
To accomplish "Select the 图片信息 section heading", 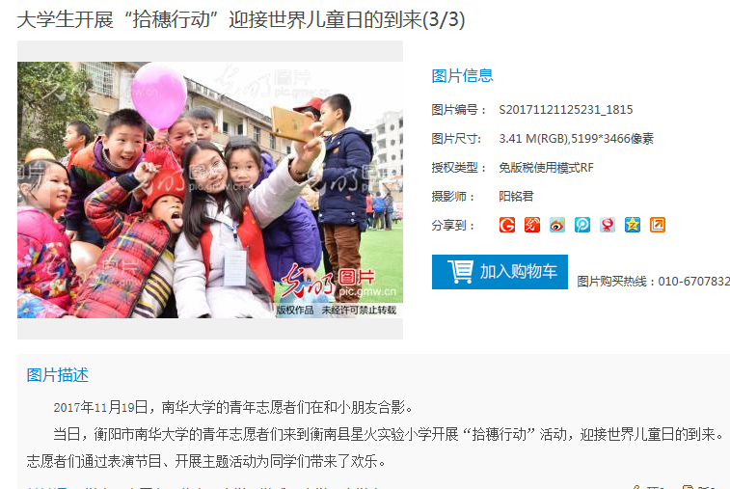I will pos(462,76).
